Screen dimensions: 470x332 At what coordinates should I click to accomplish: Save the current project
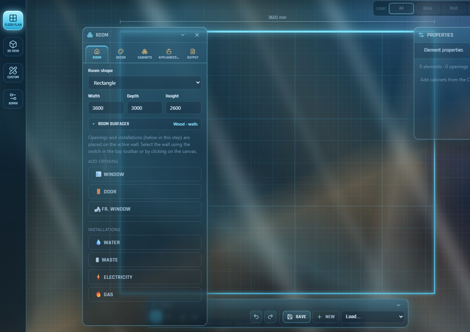tap(297, 317)
